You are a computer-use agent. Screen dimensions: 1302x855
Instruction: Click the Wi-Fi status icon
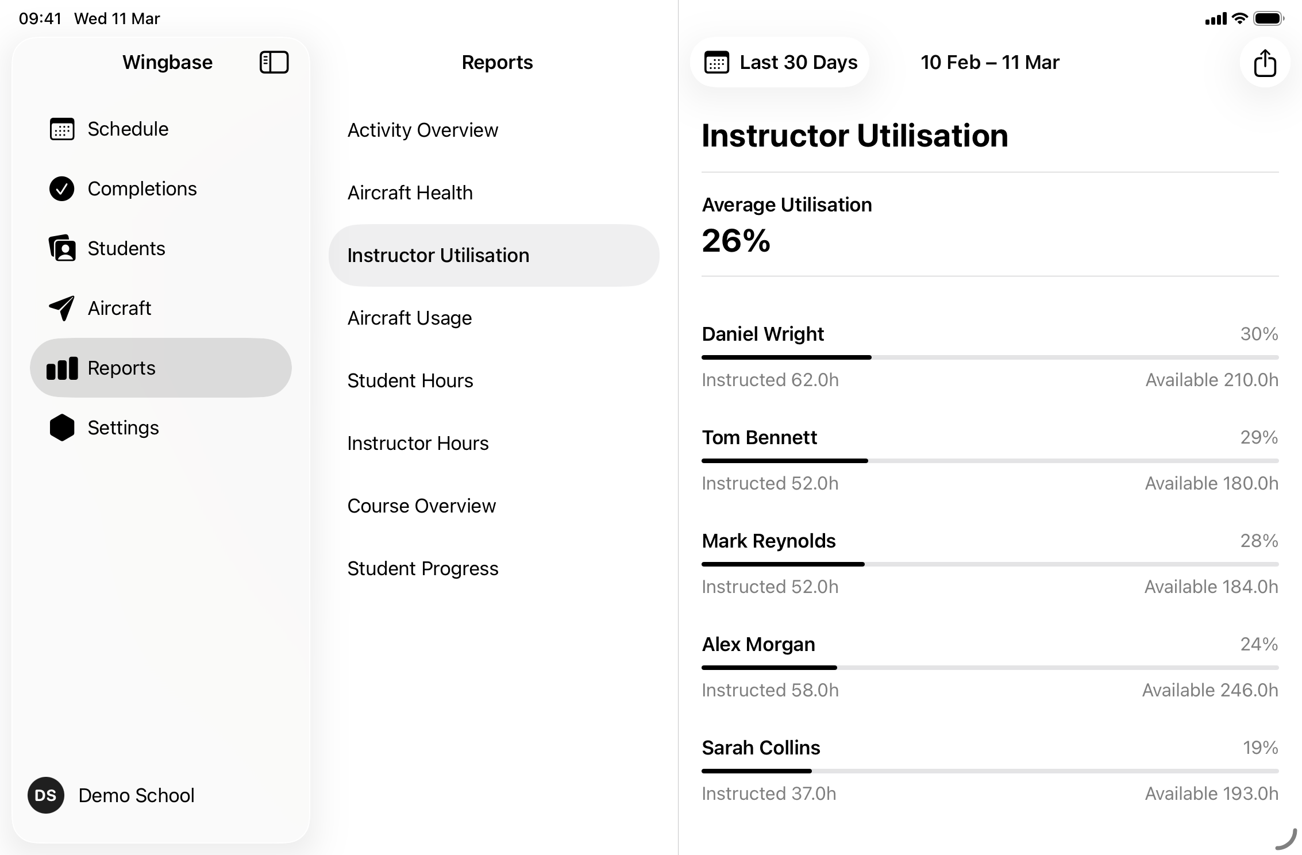point(1240,18)
